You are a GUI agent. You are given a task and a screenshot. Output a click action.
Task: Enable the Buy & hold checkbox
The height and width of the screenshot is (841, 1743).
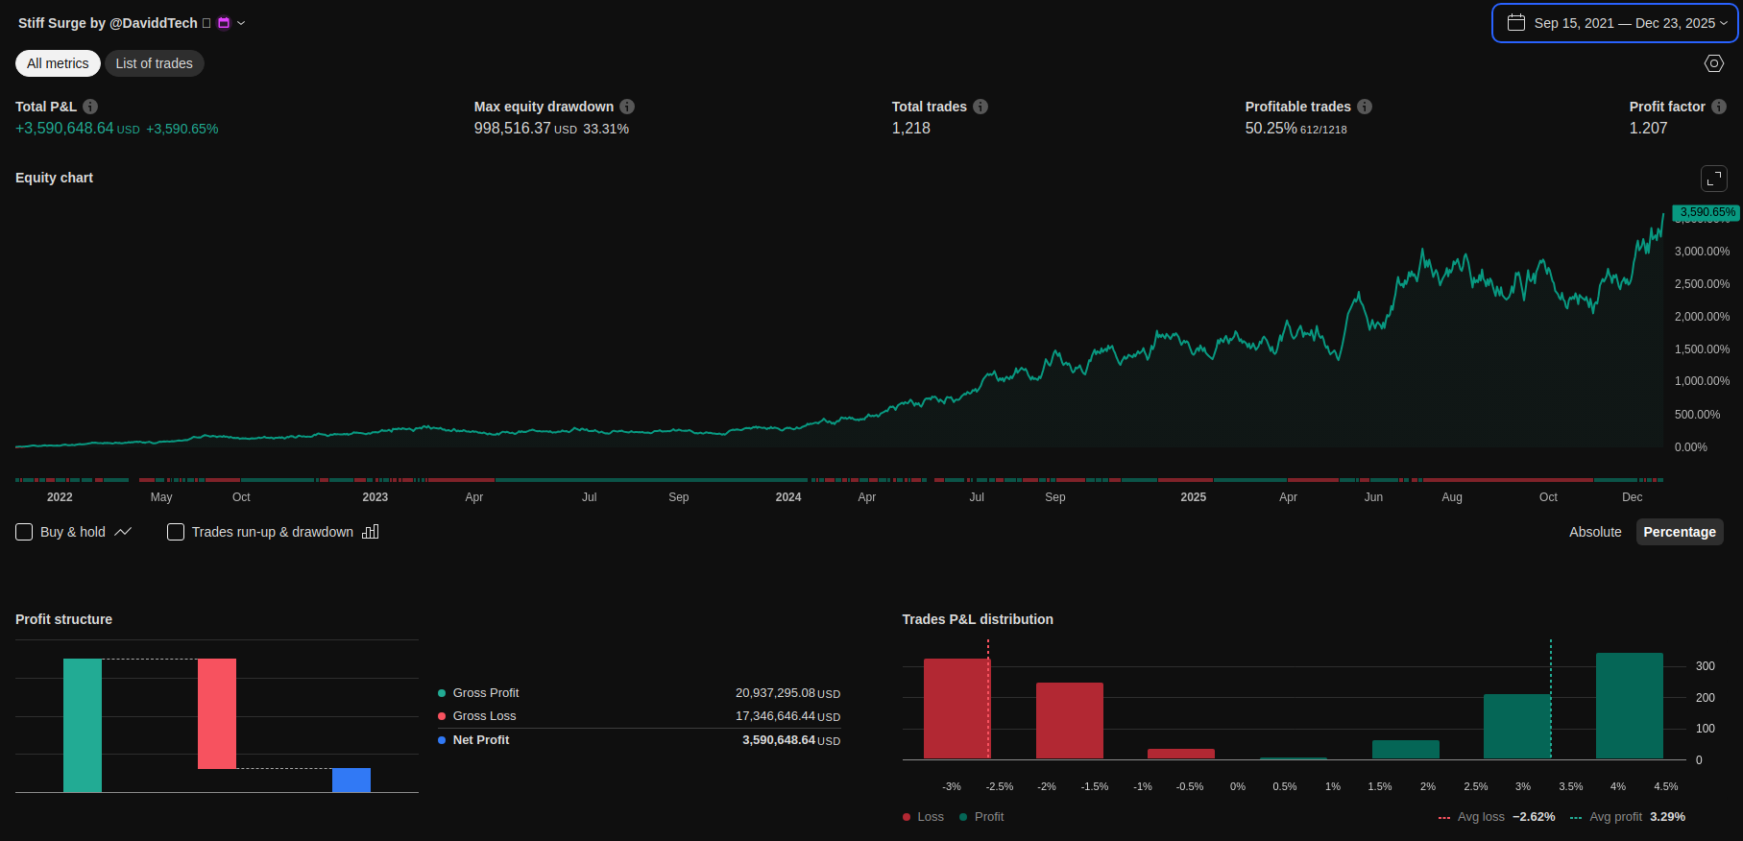25,532
